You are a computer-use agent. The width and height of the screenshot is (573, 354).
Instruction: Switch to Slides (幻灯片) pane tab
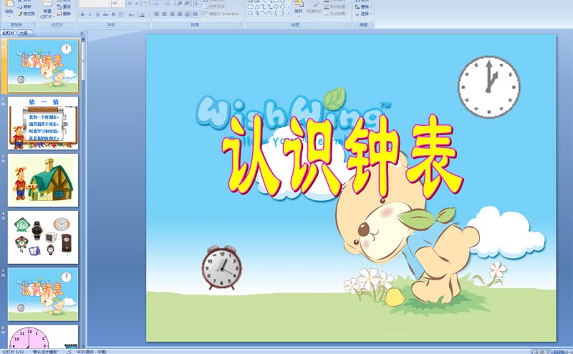coord(8,33)
